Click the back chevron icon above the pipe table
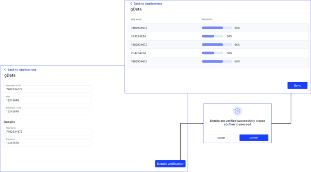The image size is (311, 172). coord(131,4)
